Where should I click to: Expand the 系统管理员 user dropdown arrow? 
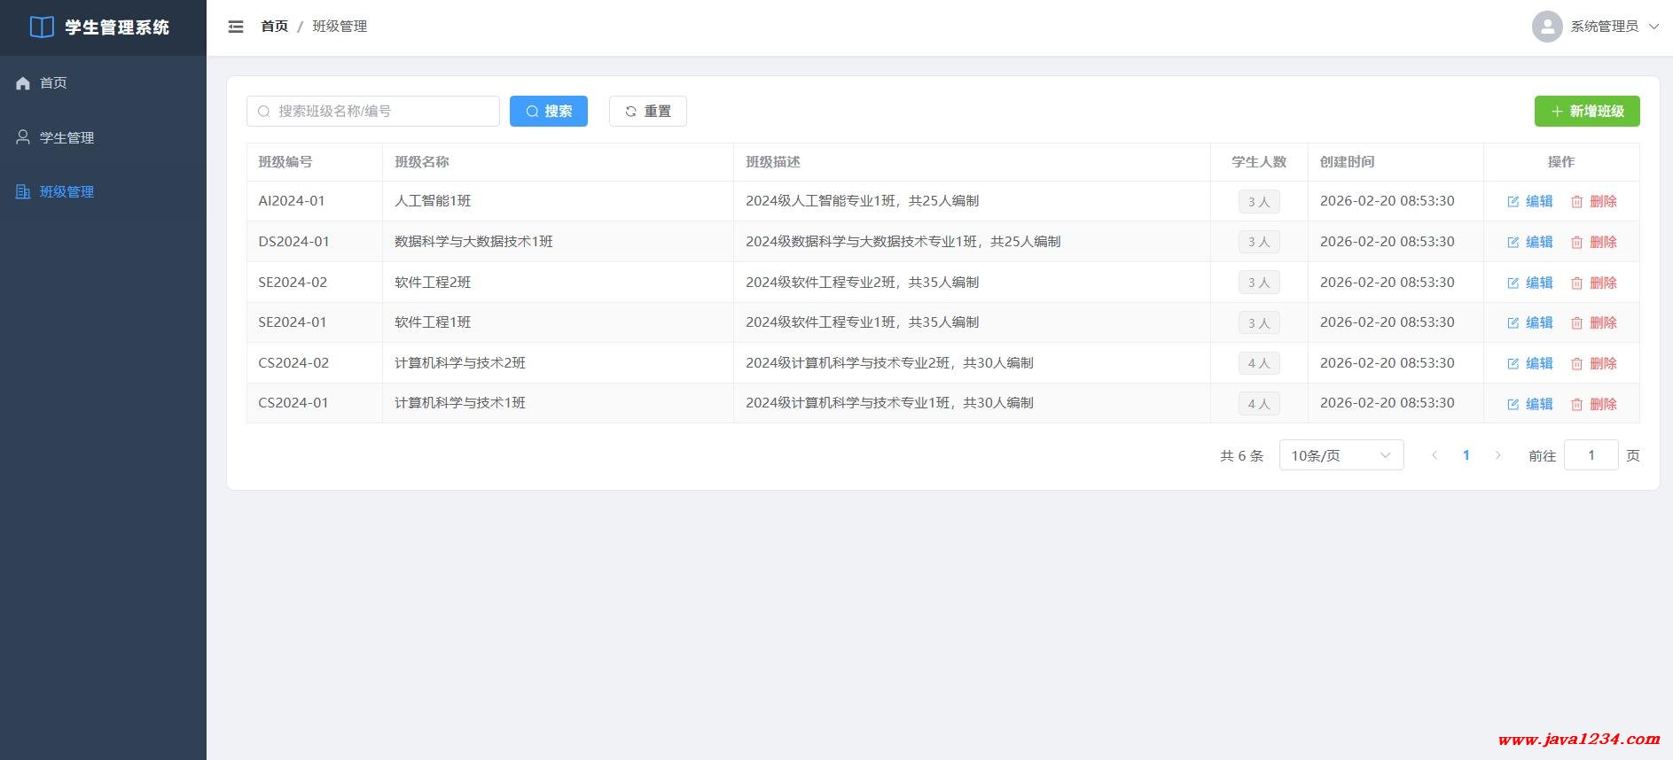click(x=1653, y=27)
